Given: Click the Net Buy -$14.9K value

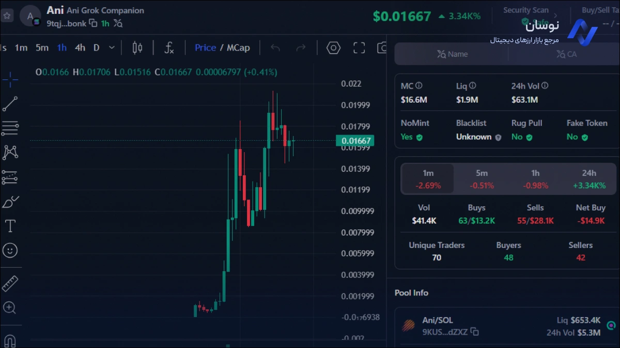Looking at the screenshot, I should pos(591,221).
